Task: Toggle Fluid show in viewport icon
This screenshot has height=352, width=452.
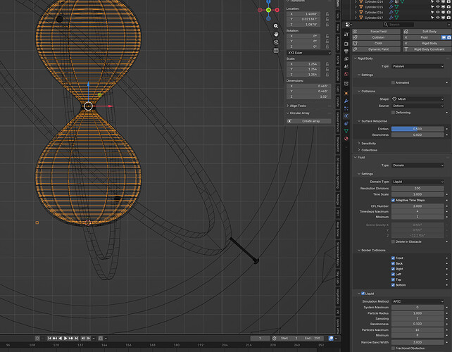Action: [444, 37]
